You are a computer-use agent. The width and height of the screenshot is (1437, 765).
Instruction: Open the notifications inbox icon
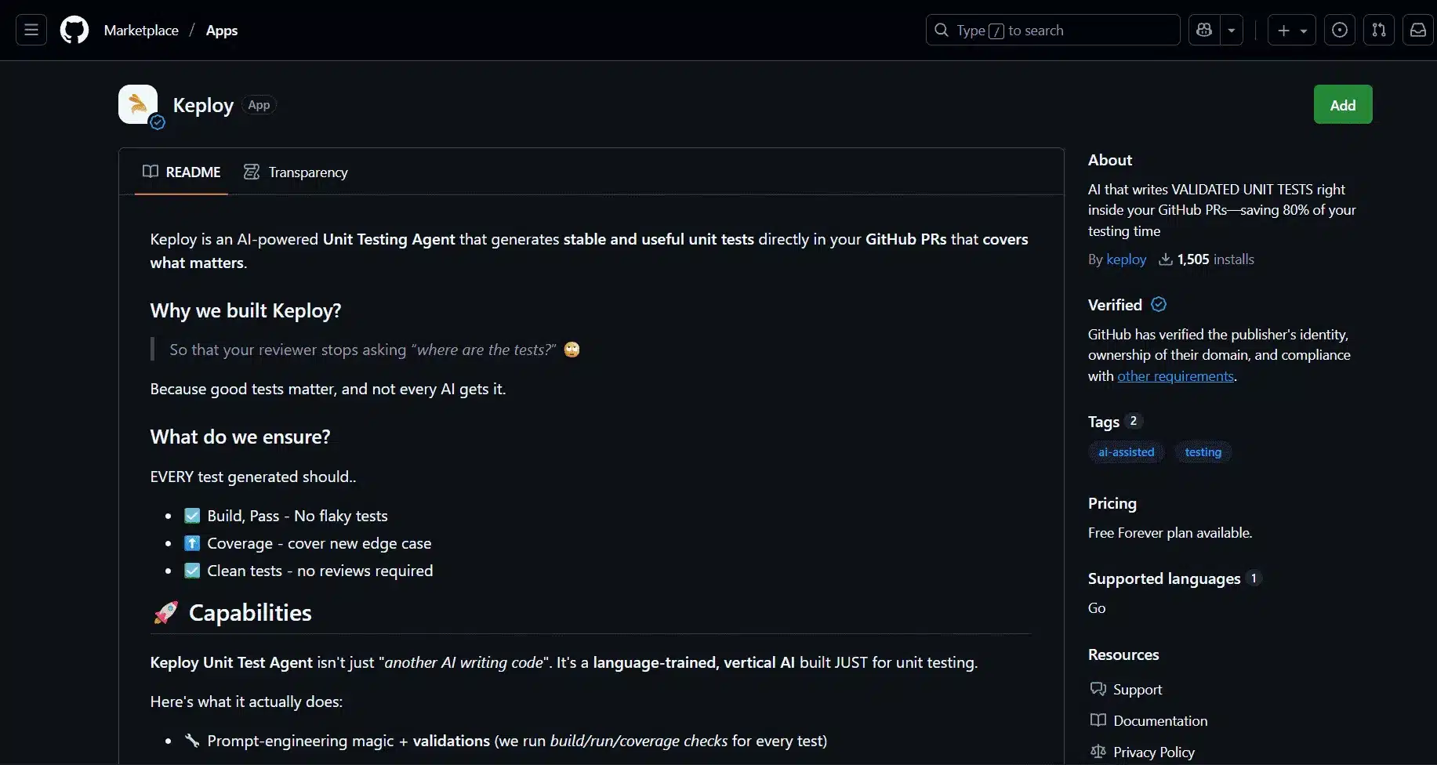(1418, 31)
